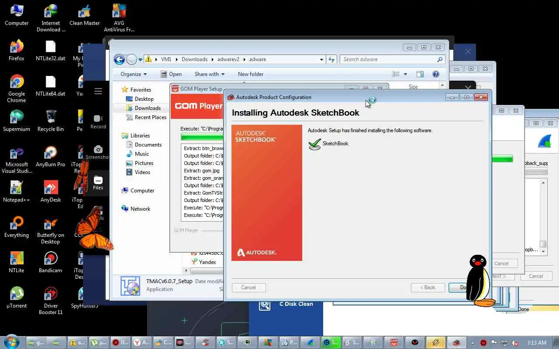The height and width of the screenshot is (349, 559).
Task: Click the Action Center flag in system tray
Action: 493,343
